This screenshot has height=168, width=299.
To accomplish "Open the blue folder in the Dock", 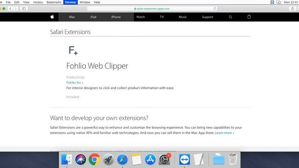I will pyautogui.click(x=219, y=159).
